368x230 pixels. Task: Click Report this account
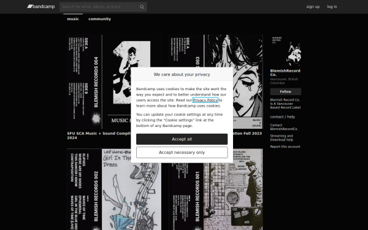[285, 147]
